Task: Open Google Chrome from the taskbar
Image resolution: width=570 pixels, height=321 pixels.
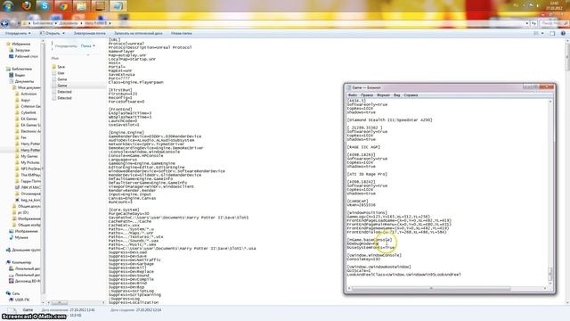Action: (x=63, y=5)
